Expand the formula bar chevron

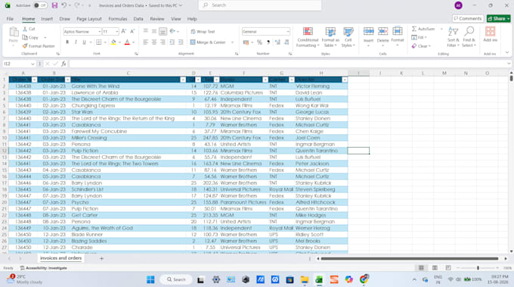pos(509,64)
